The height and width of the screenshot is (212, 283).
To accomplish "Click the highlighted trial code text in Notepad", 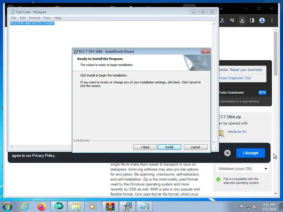I will click(x=32, y=23).
